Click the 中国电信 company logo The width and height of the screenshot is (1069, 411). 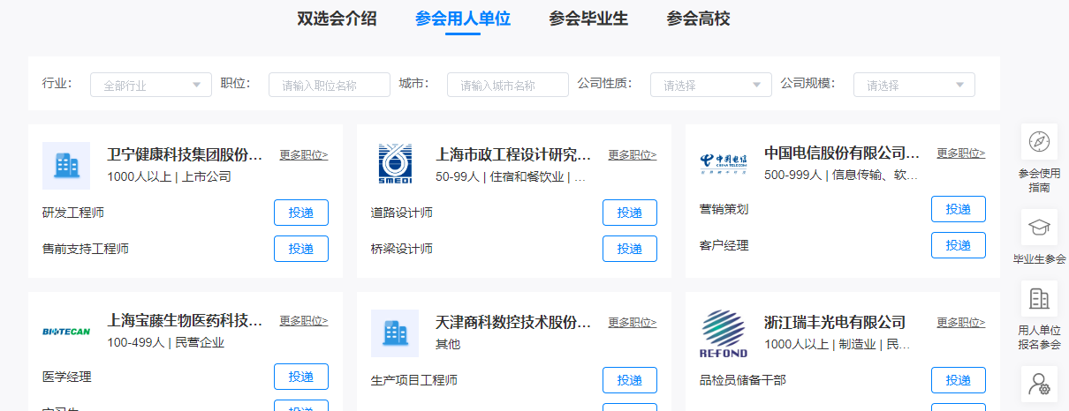724,164
